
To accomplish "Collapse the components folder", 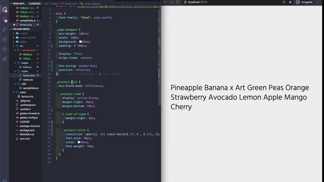I will pyautogui.click(x=28, y=50).
